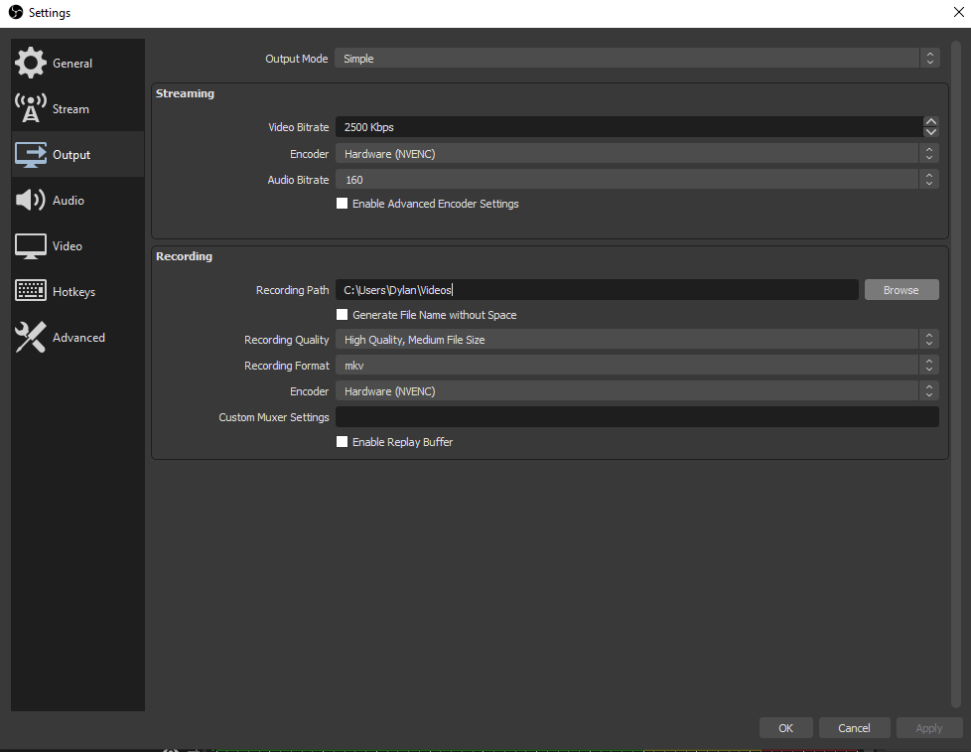Open General settings tab
The height and width of the screenshot is (752, 971).
click(77, 64)
